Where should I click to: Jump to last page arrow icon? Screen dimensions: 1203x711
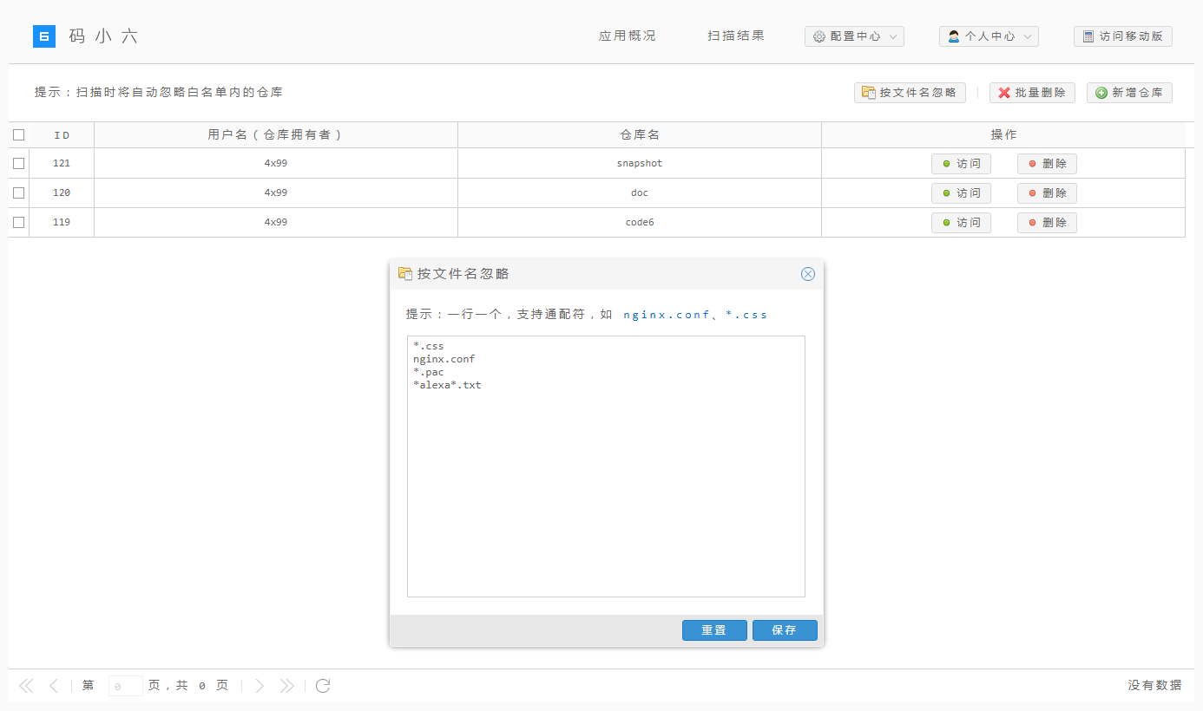286,686
